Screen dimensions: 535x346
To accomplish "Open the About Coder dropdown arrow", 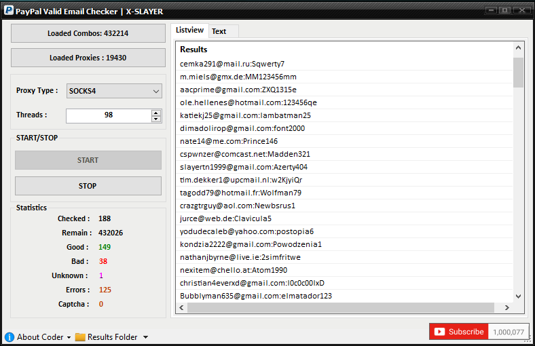I will click(x=69, y=337).
